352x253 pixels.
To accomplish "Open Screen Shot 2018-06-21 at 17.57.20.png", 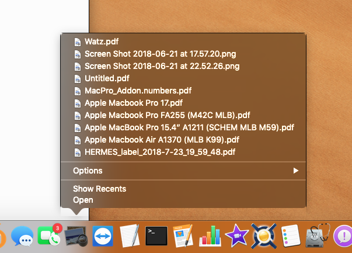I will pos(183,54).
